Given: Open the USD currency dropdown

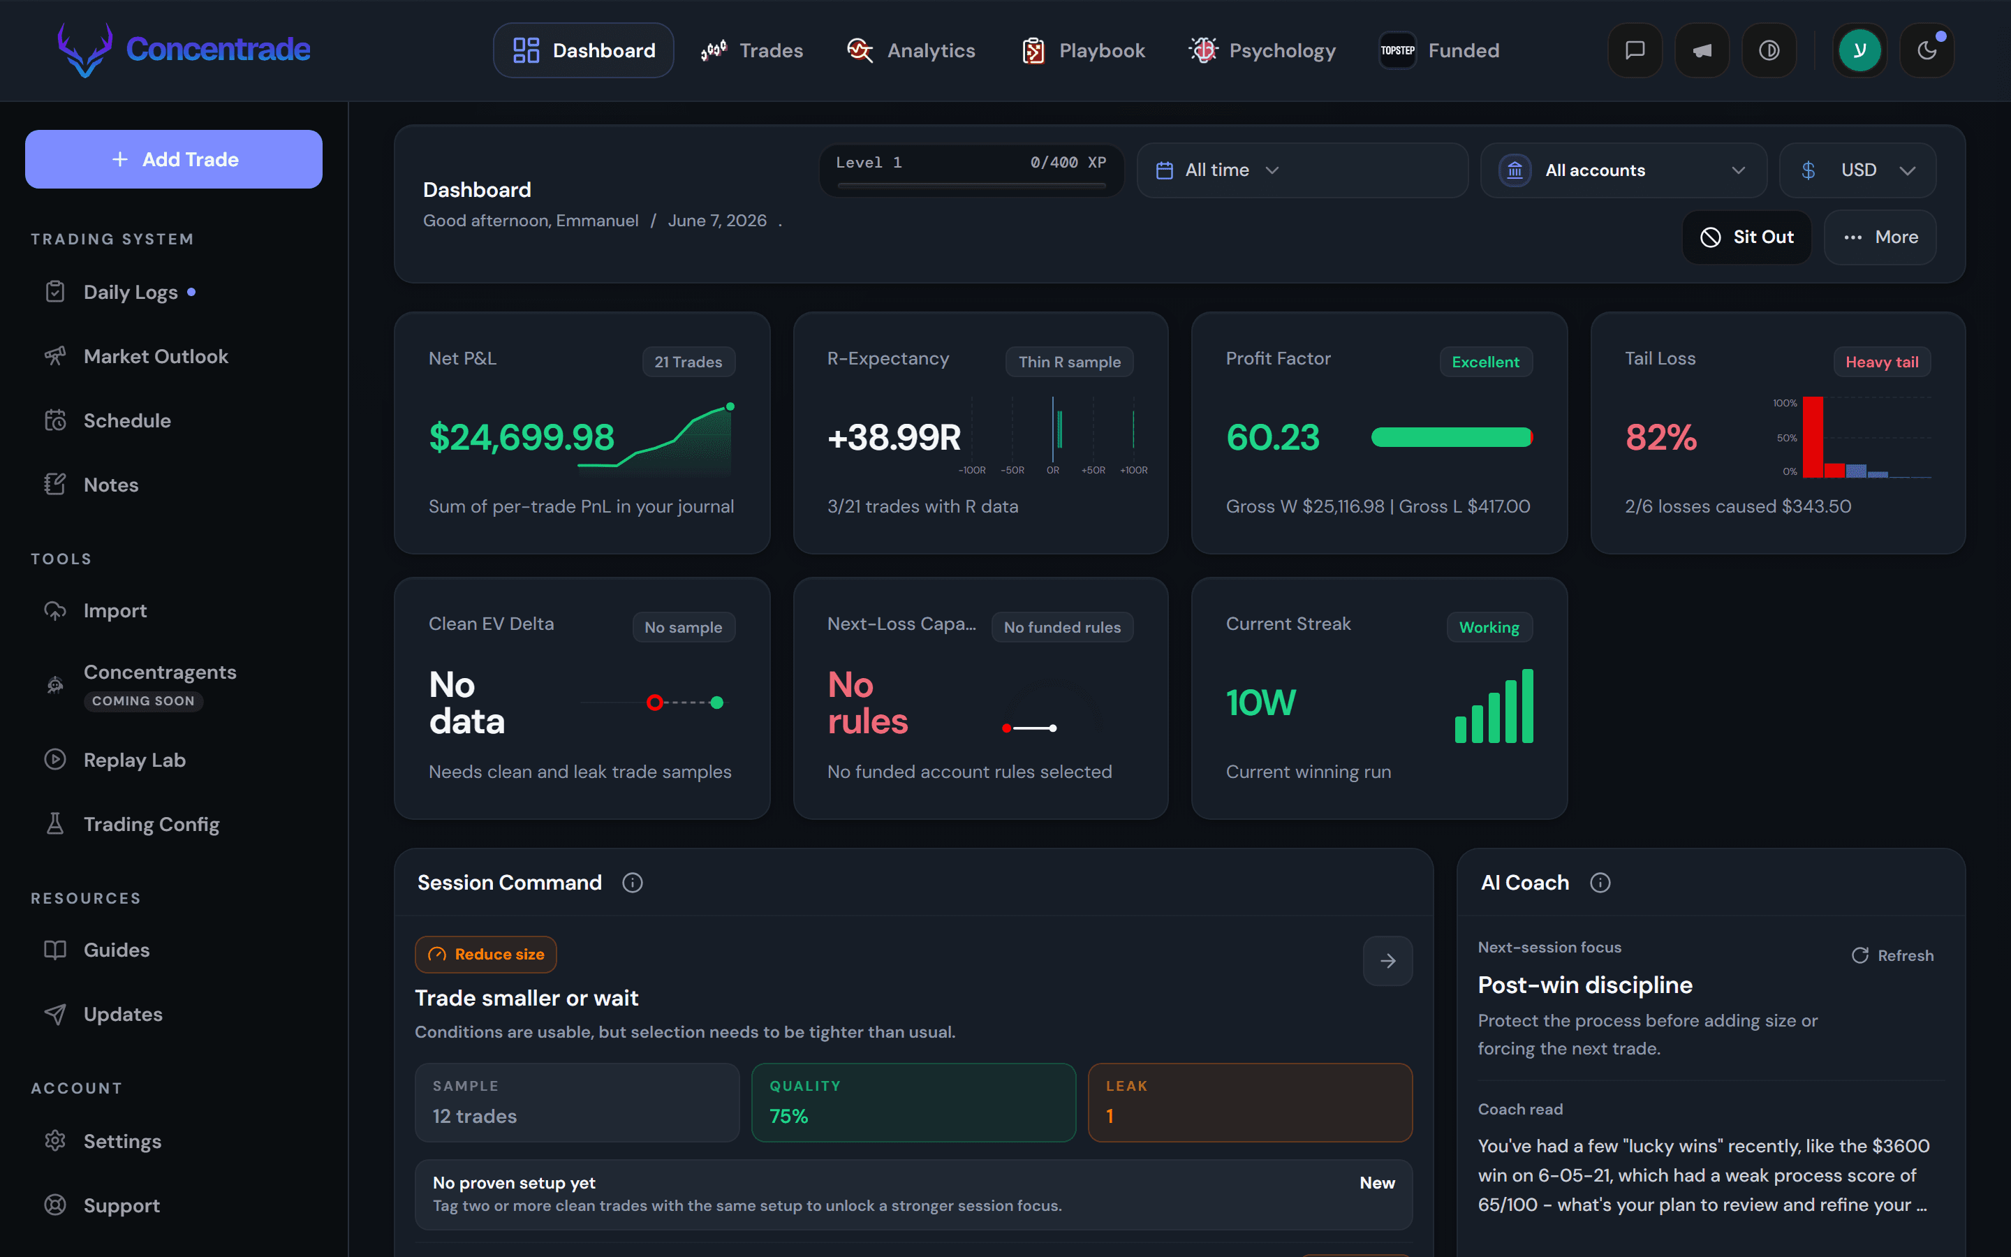Looking at the screenshot, I should click(1857, 170).
